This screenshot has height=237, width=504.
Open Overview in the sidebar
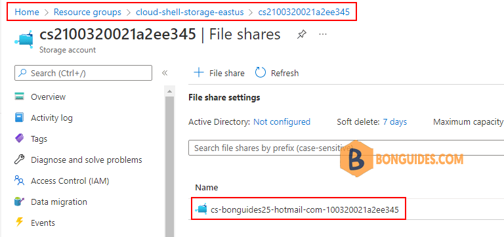tap(48, 97)
